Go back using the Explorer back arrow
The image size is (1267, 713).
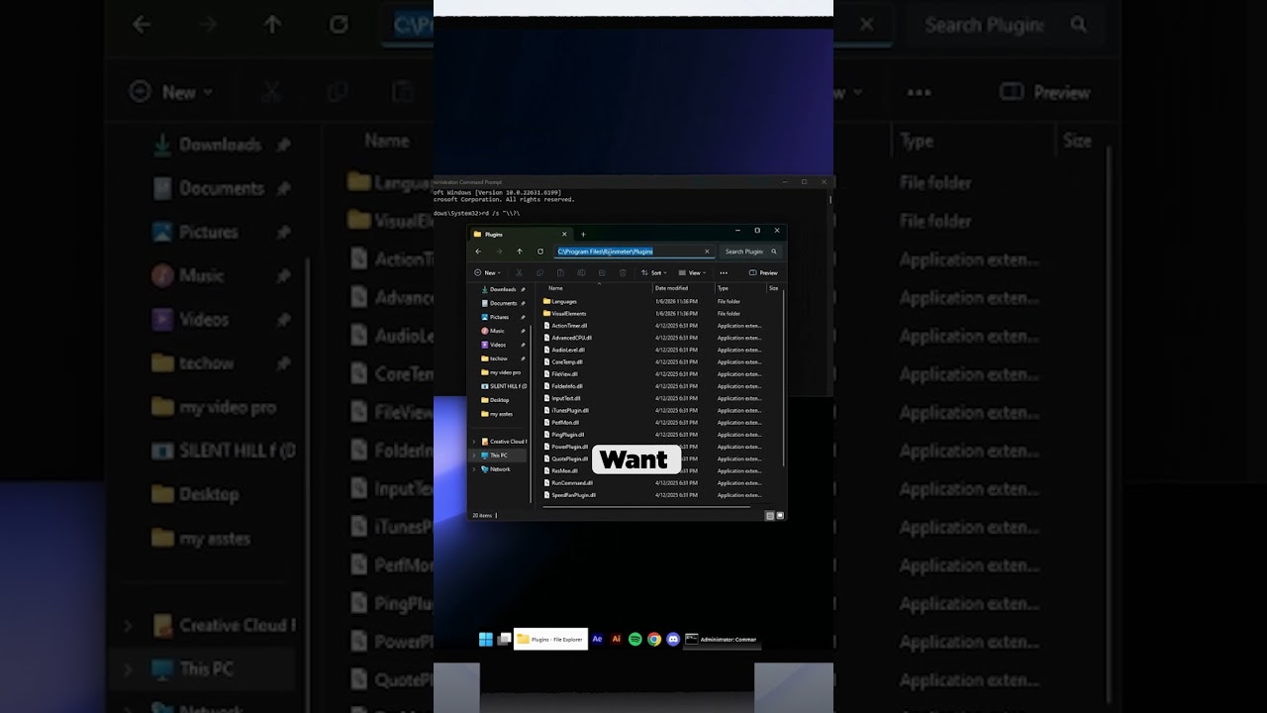click(x=478, y=252)
